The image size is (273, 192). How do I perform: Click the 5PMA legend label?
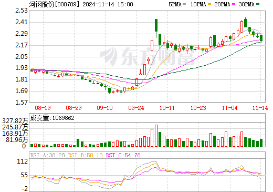point(175,4)
